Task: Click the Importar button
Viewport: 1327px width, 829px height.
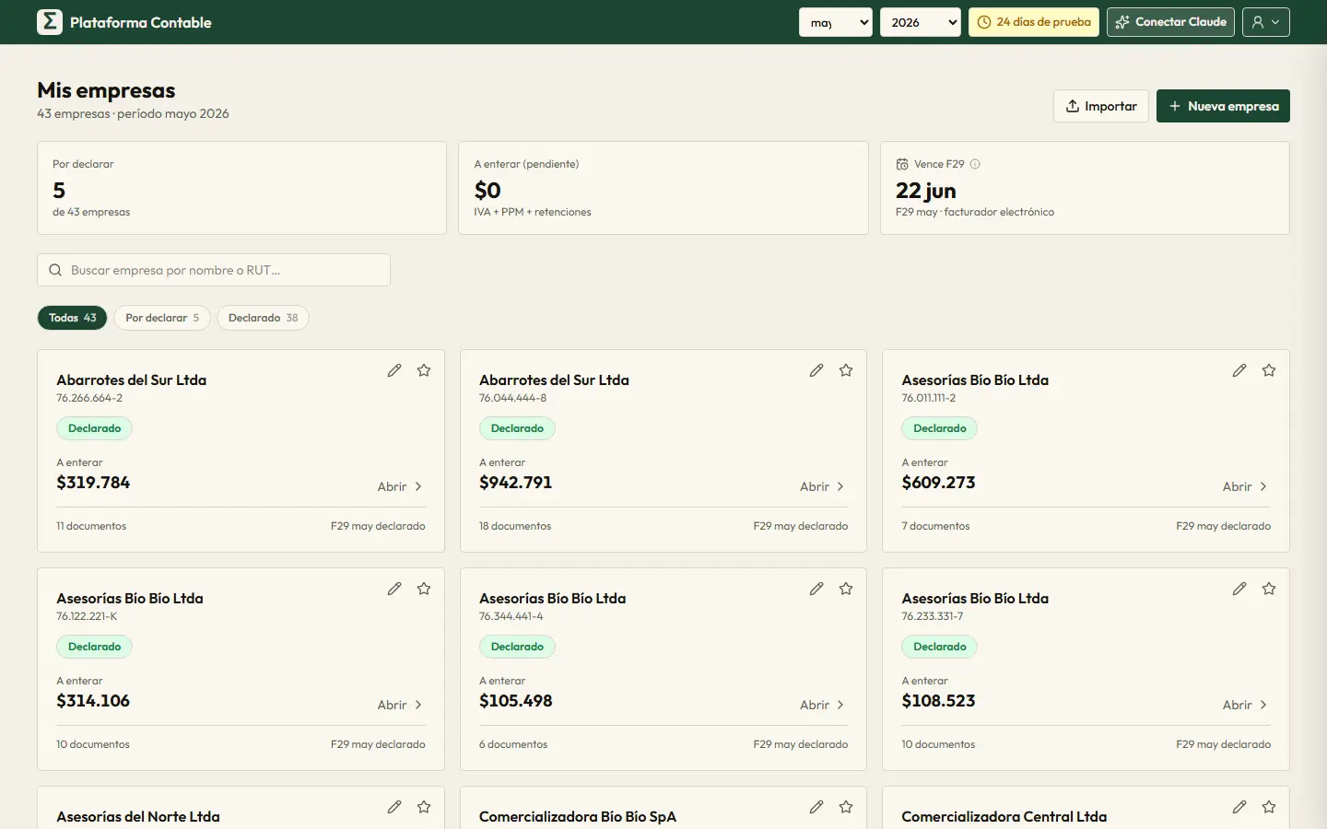Action: (x=1101, y=106)
